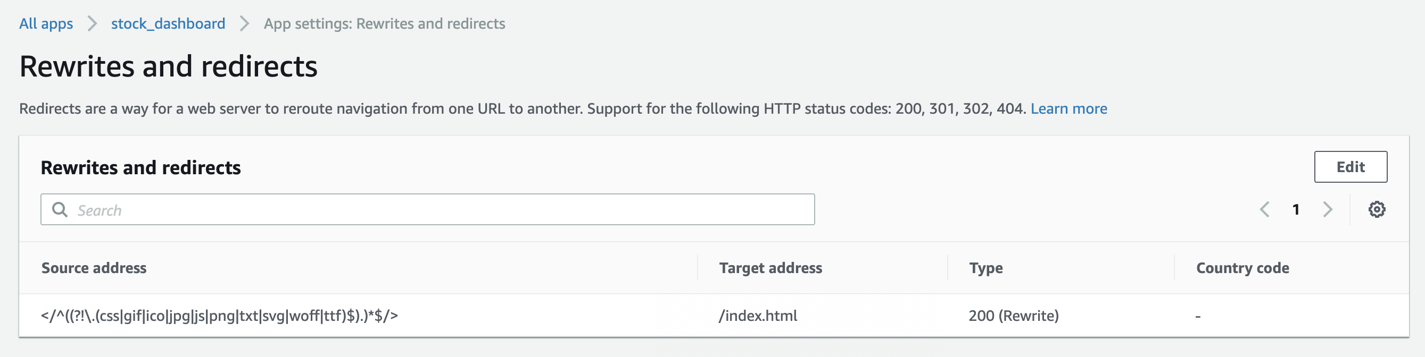Image resolution: width=1425 pixels, height=357 pixels.
Task: Select the 200 (Rewrite) type cell
Action: (1014, 316)
